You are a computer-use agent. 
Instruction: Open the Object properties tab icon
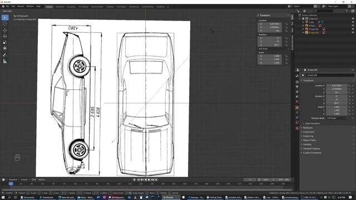tap(297, 107)
